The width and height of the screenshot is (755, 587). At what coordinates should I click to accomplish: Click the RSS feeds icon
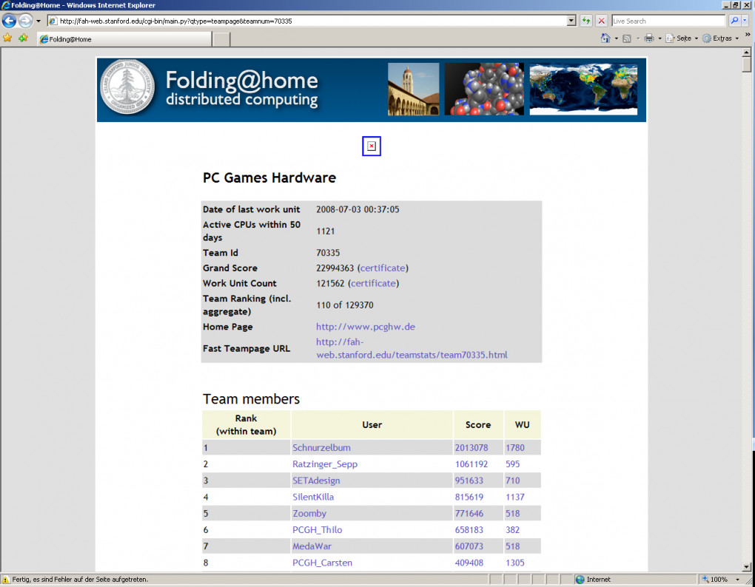(x=627, y=38)
